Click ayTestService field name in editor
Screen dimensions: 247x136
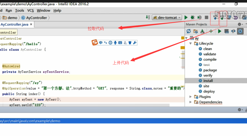56,72
